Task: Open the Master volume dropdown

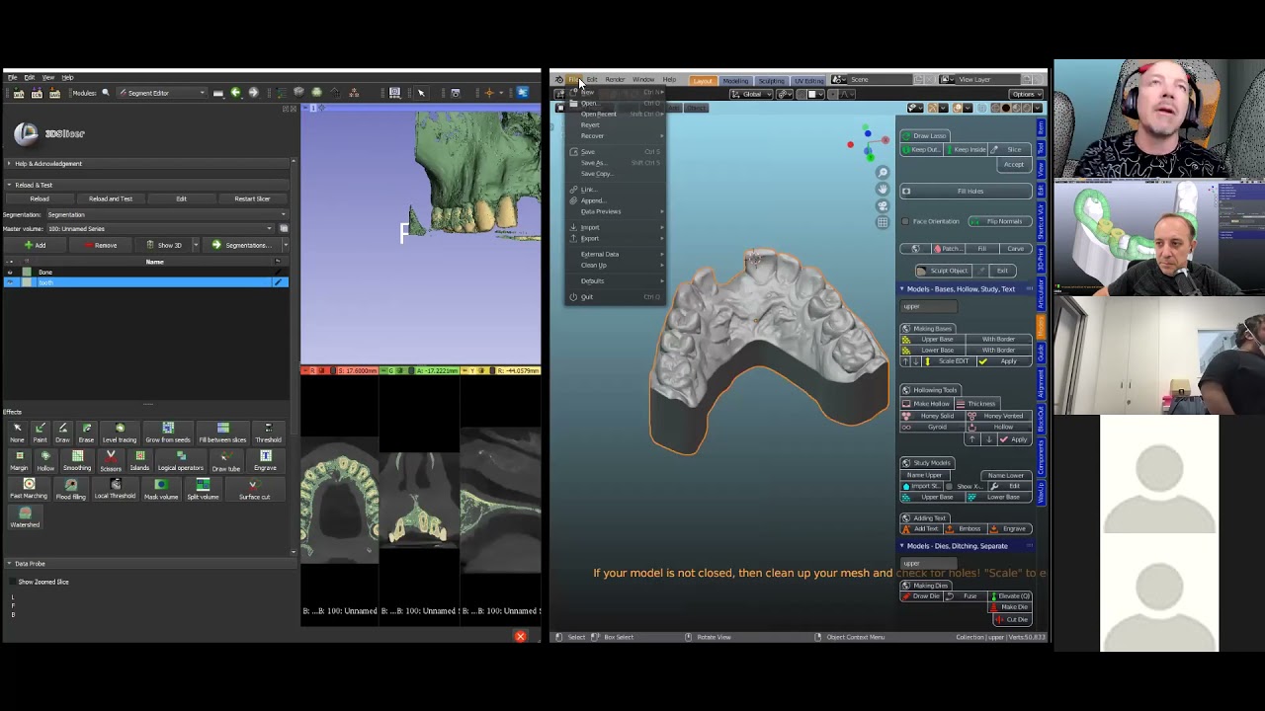Action: click(160, 228)
